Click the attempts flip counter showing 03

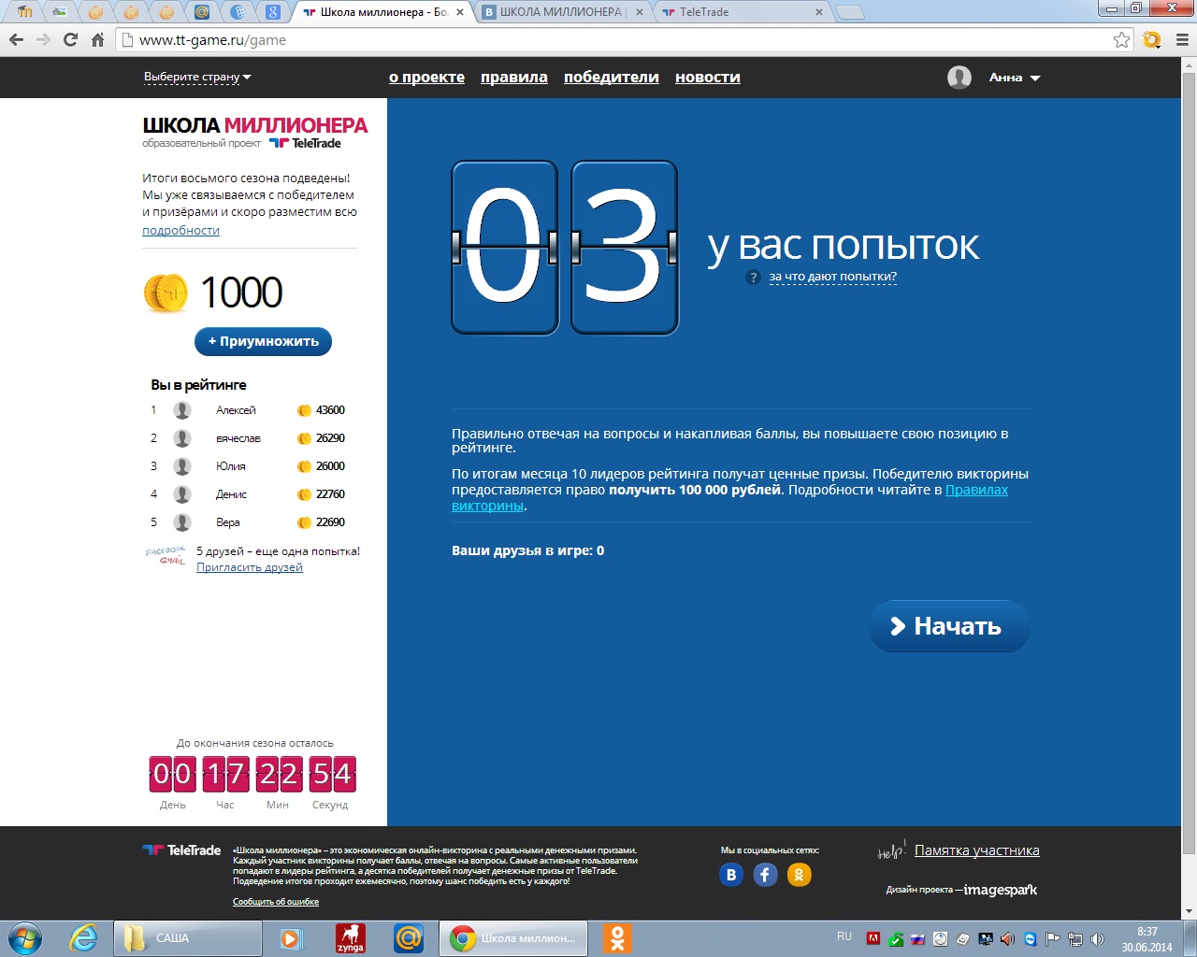[565, 248]
